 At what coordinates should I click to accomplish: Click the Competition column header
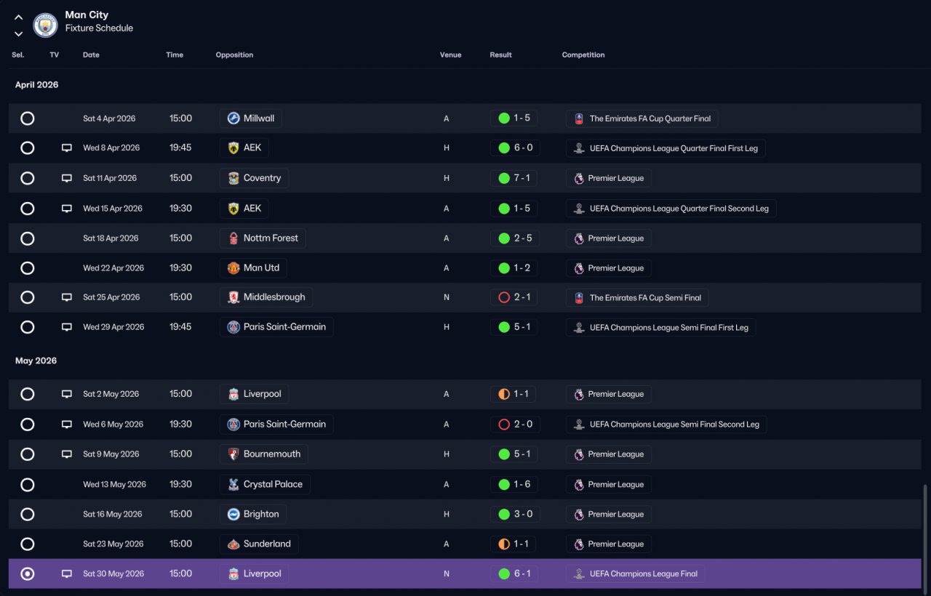pos(583,55)
